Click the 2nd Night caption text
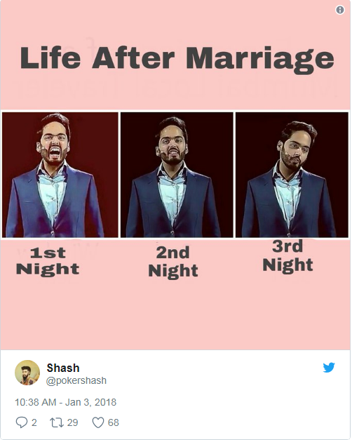The width and height of the screenshot is (352, 440). tap(173, 262)
